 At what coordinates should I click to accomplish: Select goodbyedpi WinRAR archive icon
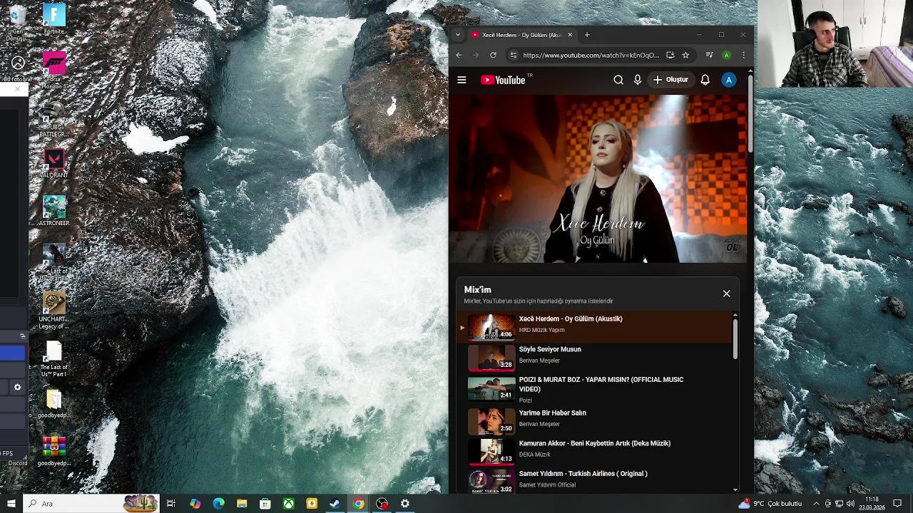[x=54, y=452]
